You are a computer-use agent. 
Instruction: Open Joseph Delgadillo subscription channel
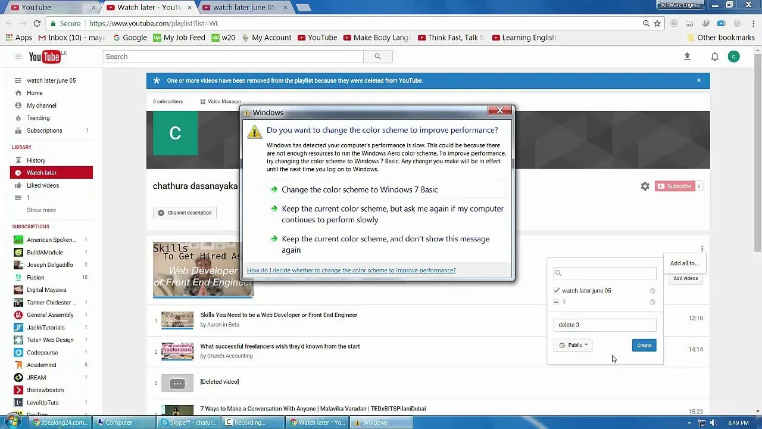pyautogui.click(x=51, y=265)
